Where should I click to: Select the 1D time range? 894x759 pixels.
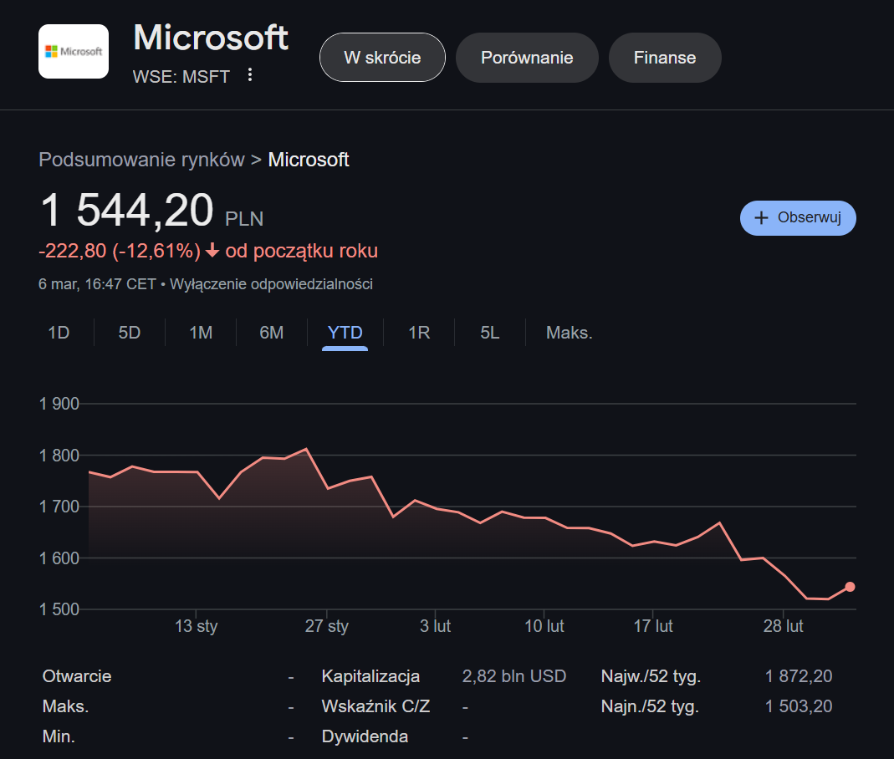tap(59, 333)
